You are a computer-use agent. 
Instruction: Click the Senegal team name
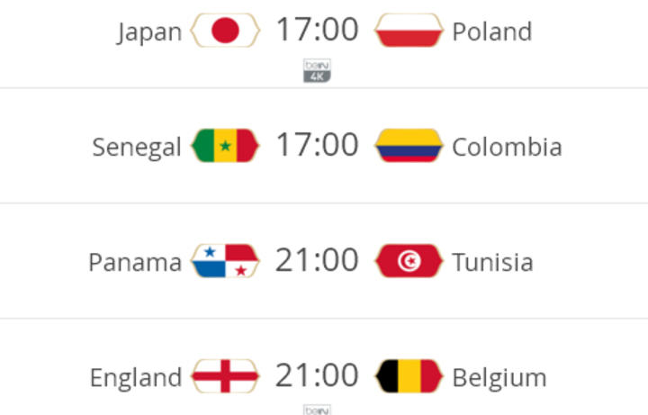click(137, 148)
